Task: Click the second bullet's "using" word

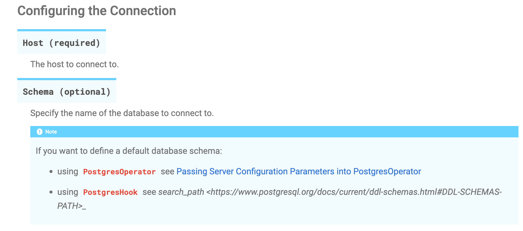Action: tap(68, 192)
